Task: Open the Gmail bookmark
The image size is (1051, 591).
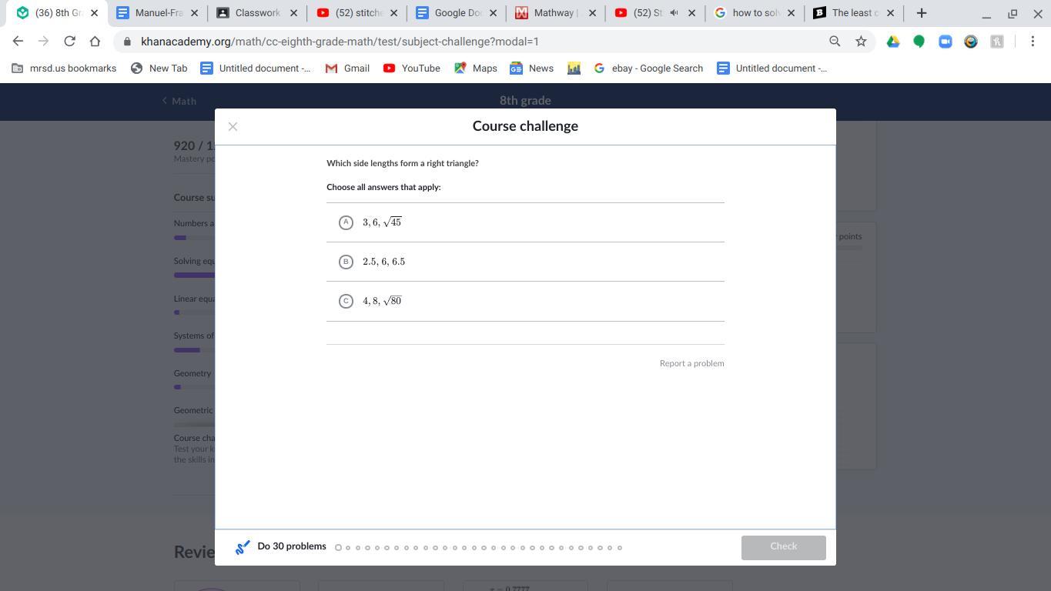Action: pyautogui.click(x=347, y=68)
